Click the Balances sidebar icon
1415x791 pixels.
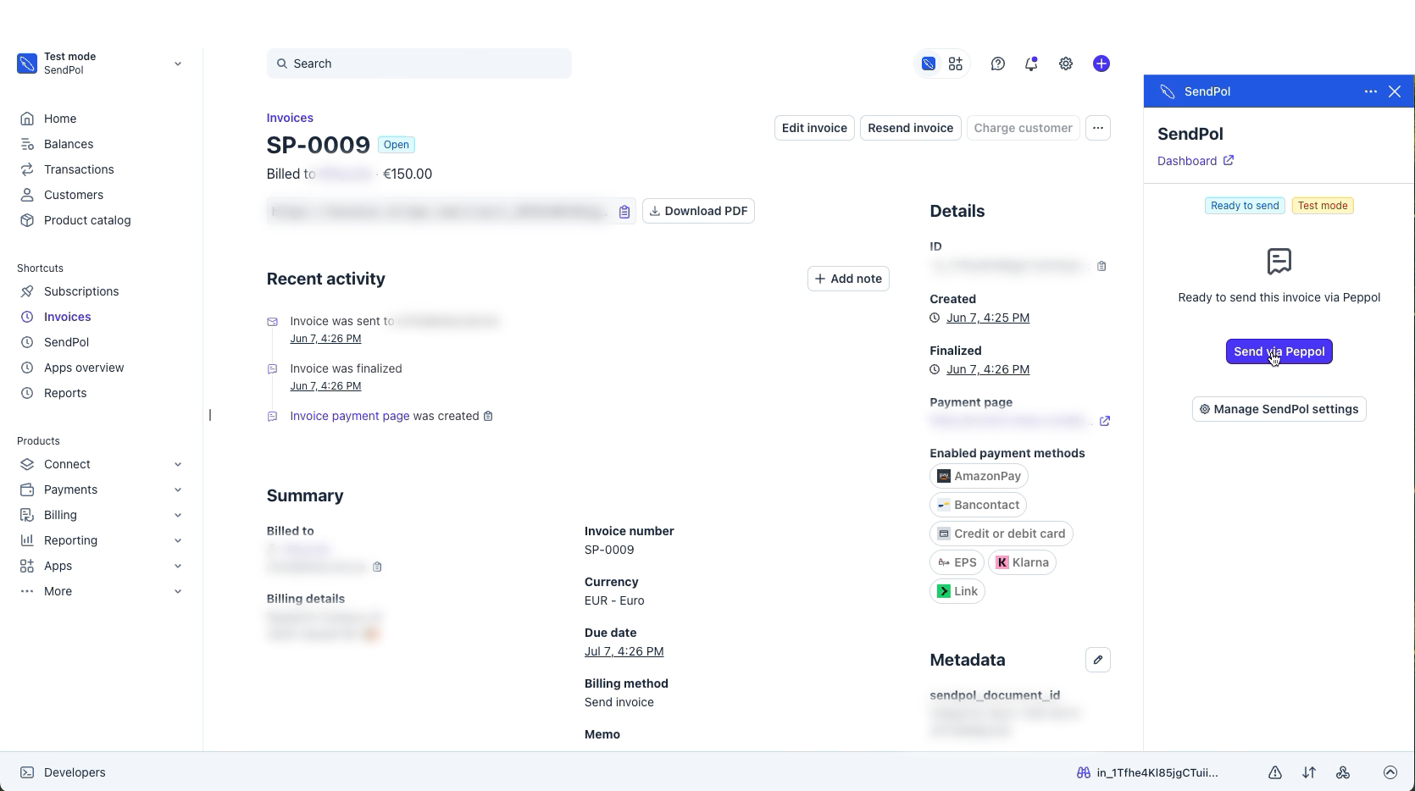coord(27,144)
